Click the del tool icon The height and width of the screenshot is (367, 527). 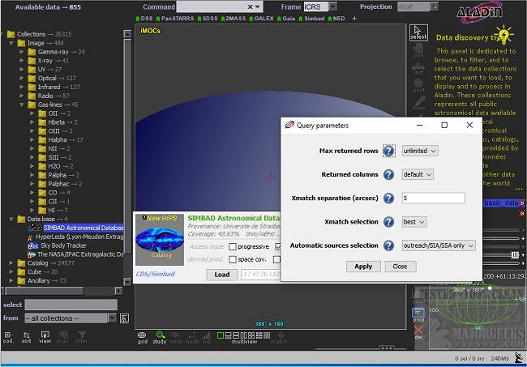(x=418, y=332)
